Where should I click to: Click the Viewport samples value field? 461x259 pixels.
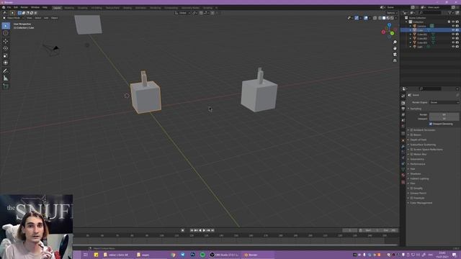pos(444,119)
